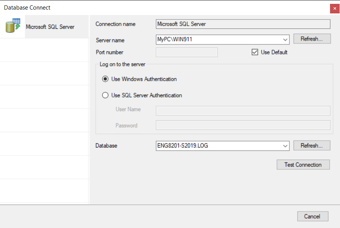Click the 'Connection name' label
This screenshot has height=228, width=340.
point(116,24)
